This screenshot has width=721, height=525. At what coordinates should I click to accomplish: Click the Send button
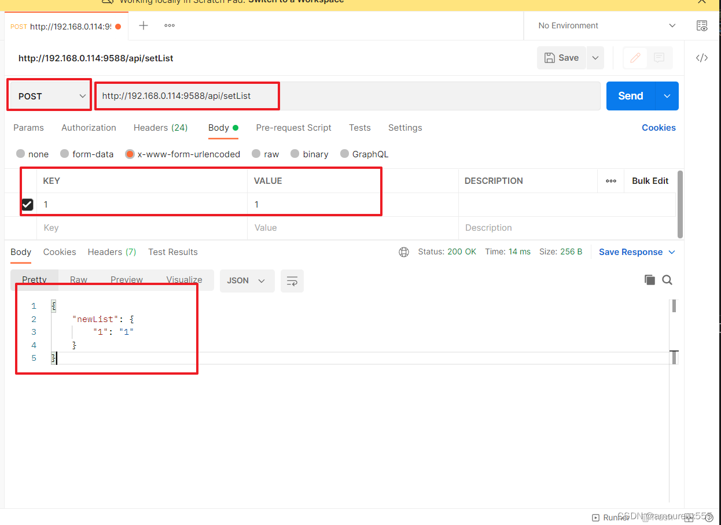[630, 95]
